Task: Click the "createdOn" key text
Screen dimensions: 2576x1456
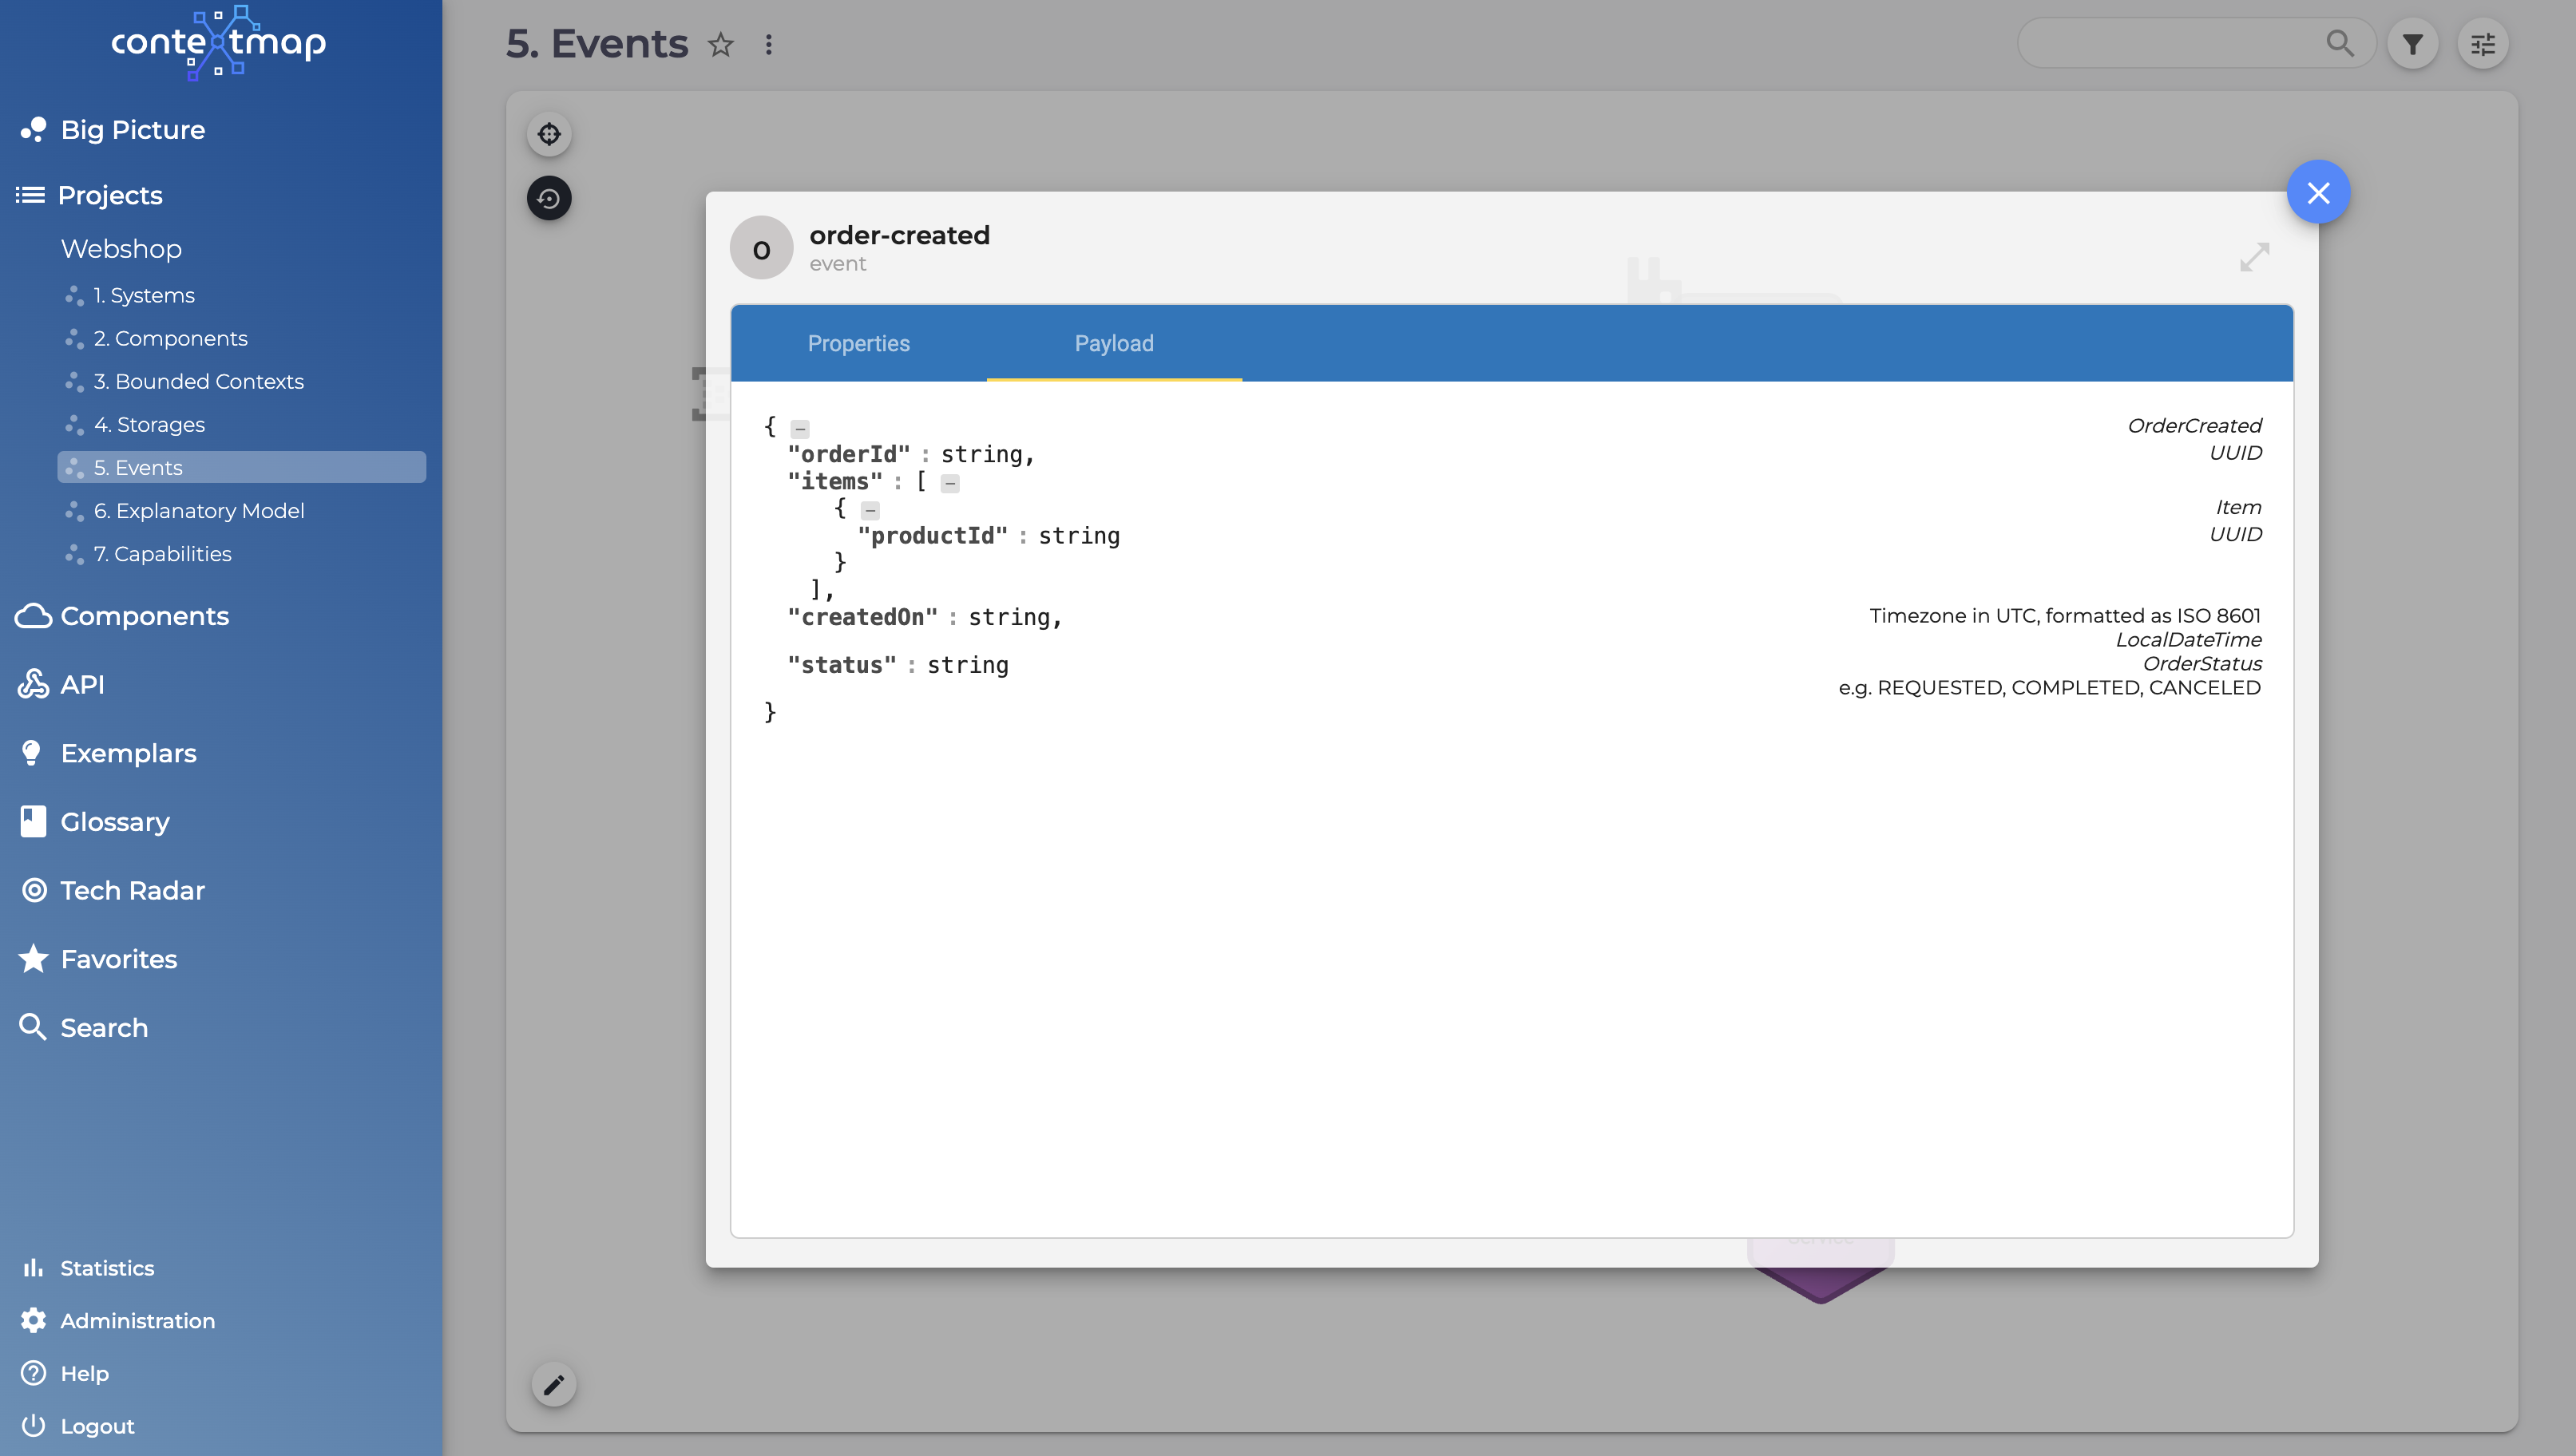Action: pos(862,617)
